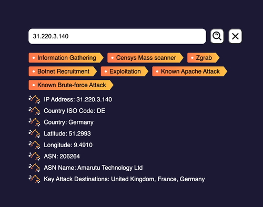Select the Known Brute-force Attack tag
263x207 pixels.
pos(71,85)
